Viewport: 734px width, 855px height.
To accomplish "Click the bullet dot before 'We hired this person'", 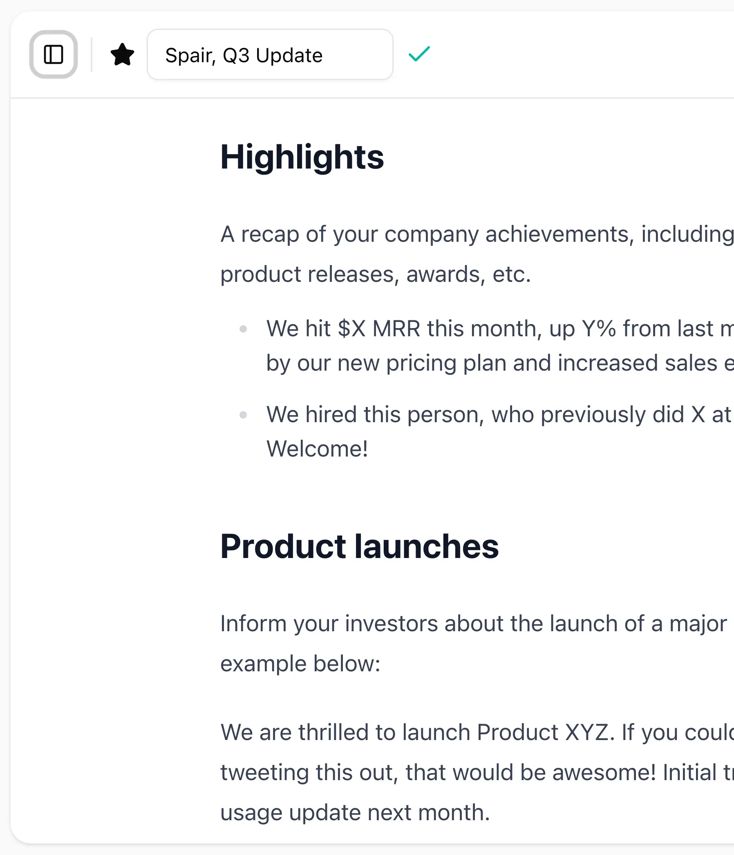I will [x=244, y=415].
